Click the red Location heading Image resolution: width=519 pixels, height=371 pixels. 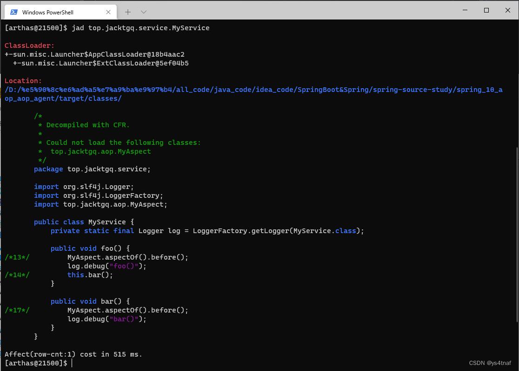23,81
